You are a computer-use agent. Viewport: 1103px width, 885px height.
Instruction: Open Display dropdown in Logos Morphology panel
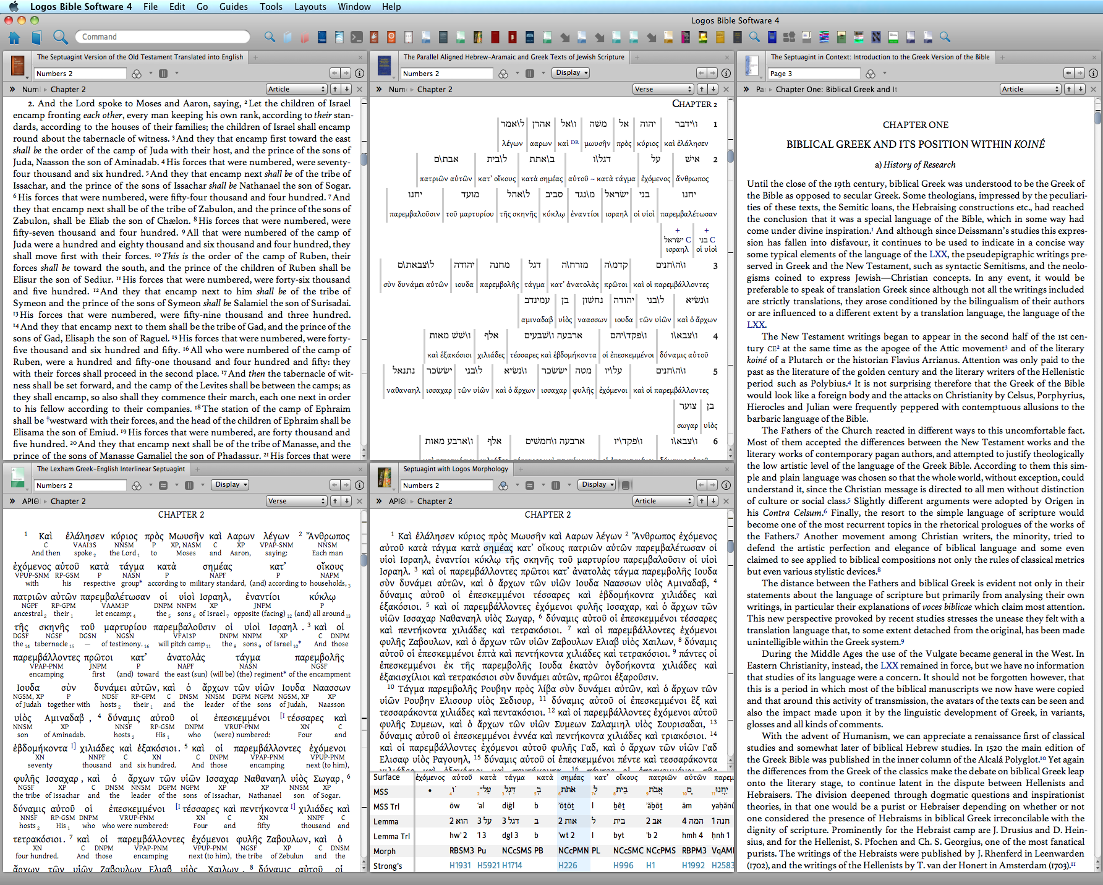pos(597,485)
